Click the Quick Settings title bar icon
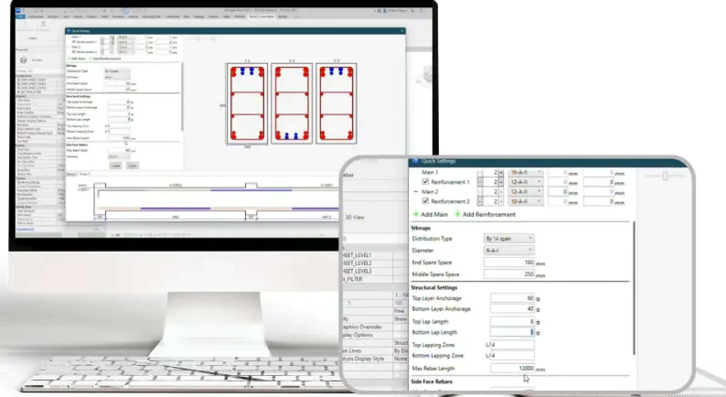Viewport: 726px width, 397px height. pos(415,161)
